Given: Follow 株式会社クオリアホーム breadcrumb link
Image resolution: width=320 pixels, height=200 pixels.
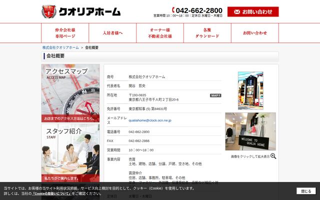Looking at the screenshot, I should (x=60, y=47).
